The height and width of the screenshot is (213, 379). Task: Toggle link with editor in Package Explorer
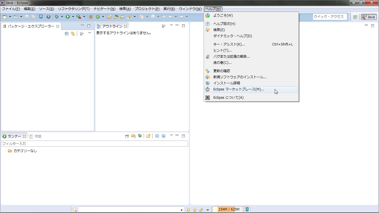[74, 34]
